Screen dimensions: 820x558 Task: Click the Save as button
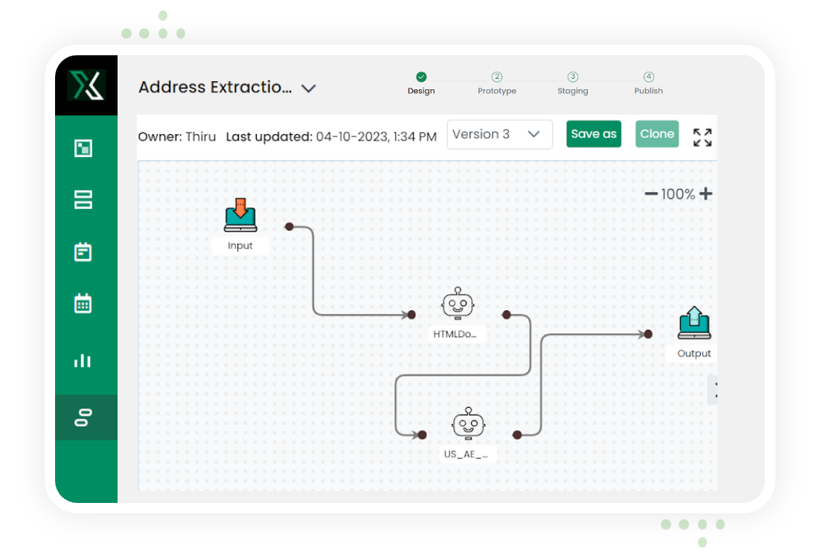593,134
